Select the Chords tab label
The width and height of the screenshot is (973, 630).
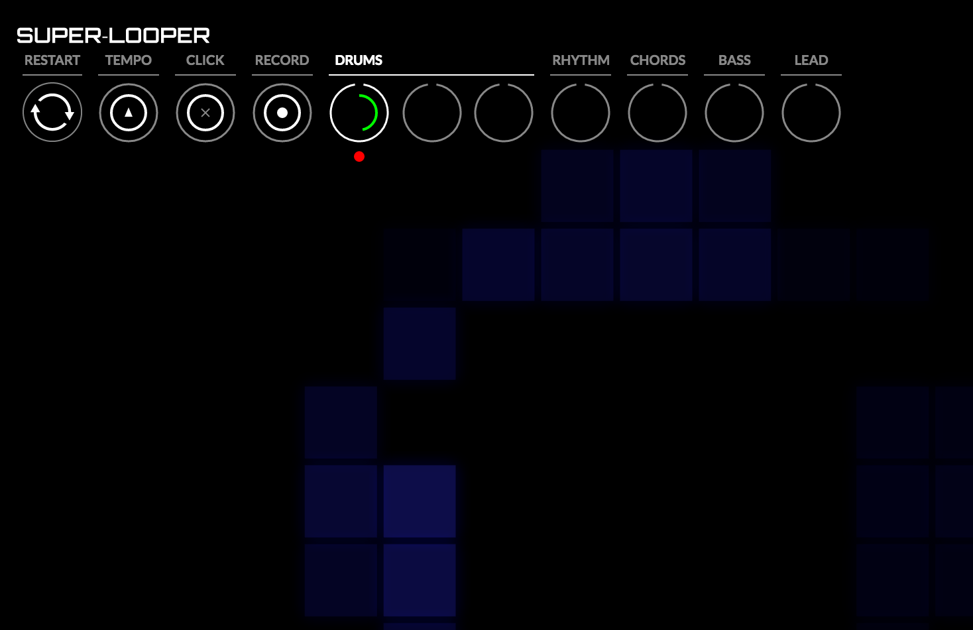click(658, 60)
